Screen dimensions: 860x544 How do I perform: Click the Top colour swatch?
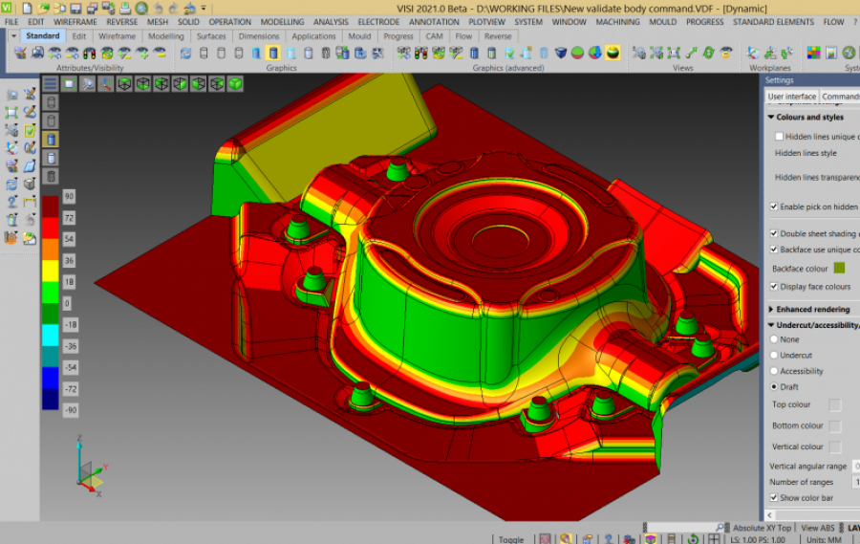(835, 404)
